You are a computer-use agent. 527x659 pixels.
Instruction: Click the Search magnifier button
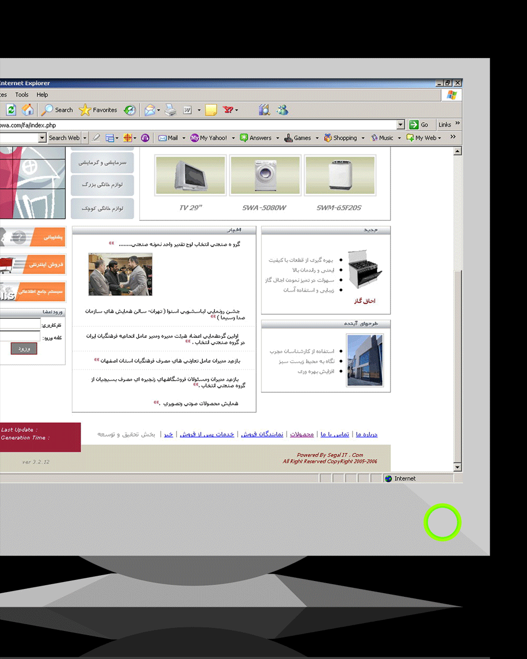pos(57,110)
